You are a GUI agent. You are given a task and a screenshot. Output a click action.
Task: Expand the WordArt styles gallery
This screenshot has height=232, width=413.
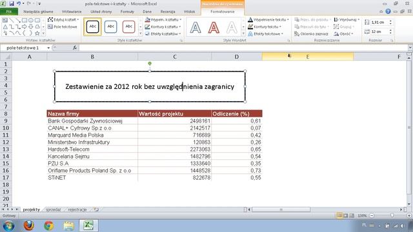click(243, 34)
